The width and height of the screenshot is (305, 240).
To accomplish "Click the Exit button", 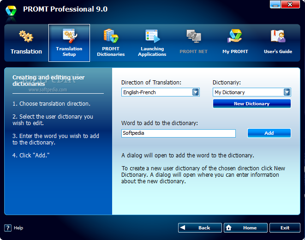I will coord(285,228).
